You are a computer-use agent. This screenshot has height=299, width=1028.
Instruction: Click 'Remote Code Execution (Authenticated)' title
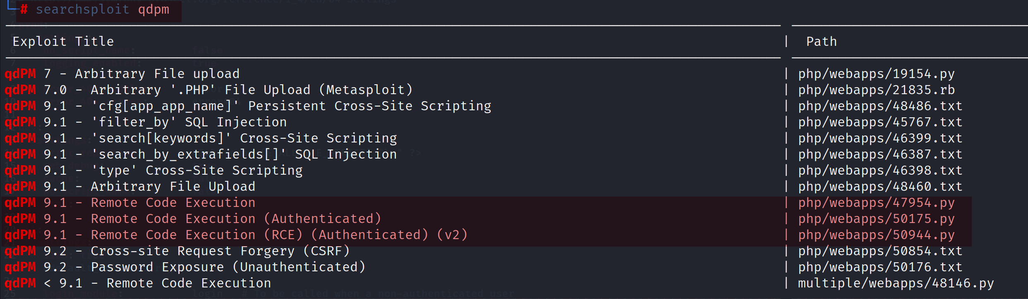click(x=236, y=219)
